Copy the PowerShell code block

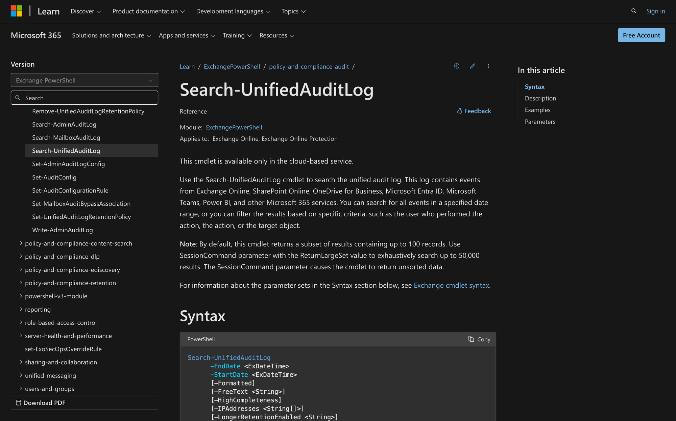pyautogui.click(x=479, y=339)
